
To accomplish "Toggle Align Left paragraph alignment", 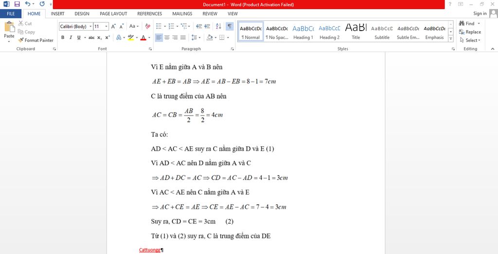I will tap(159, 37).
